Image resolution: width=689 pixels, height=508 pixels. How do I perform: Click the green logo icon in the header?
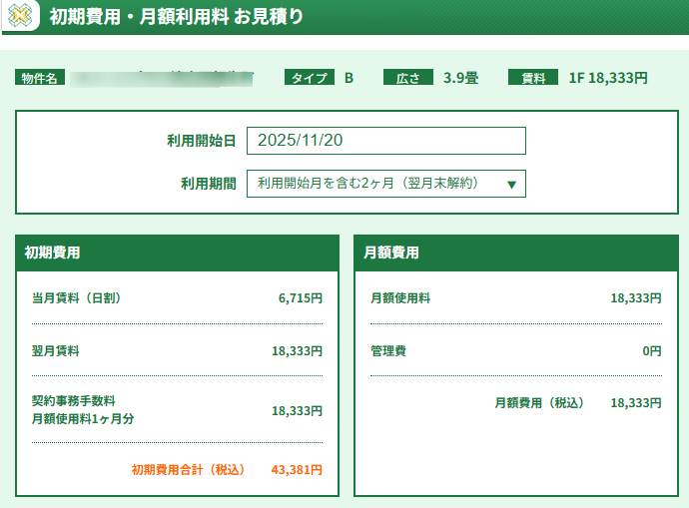tap(19, 16)
